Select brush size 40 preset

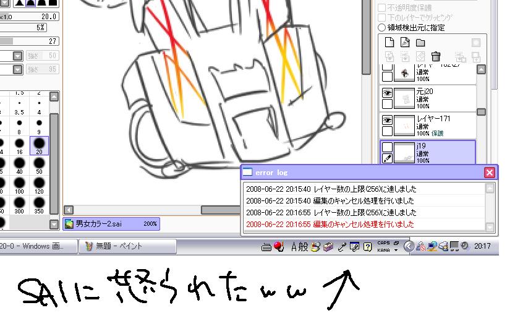pos(19,166)
